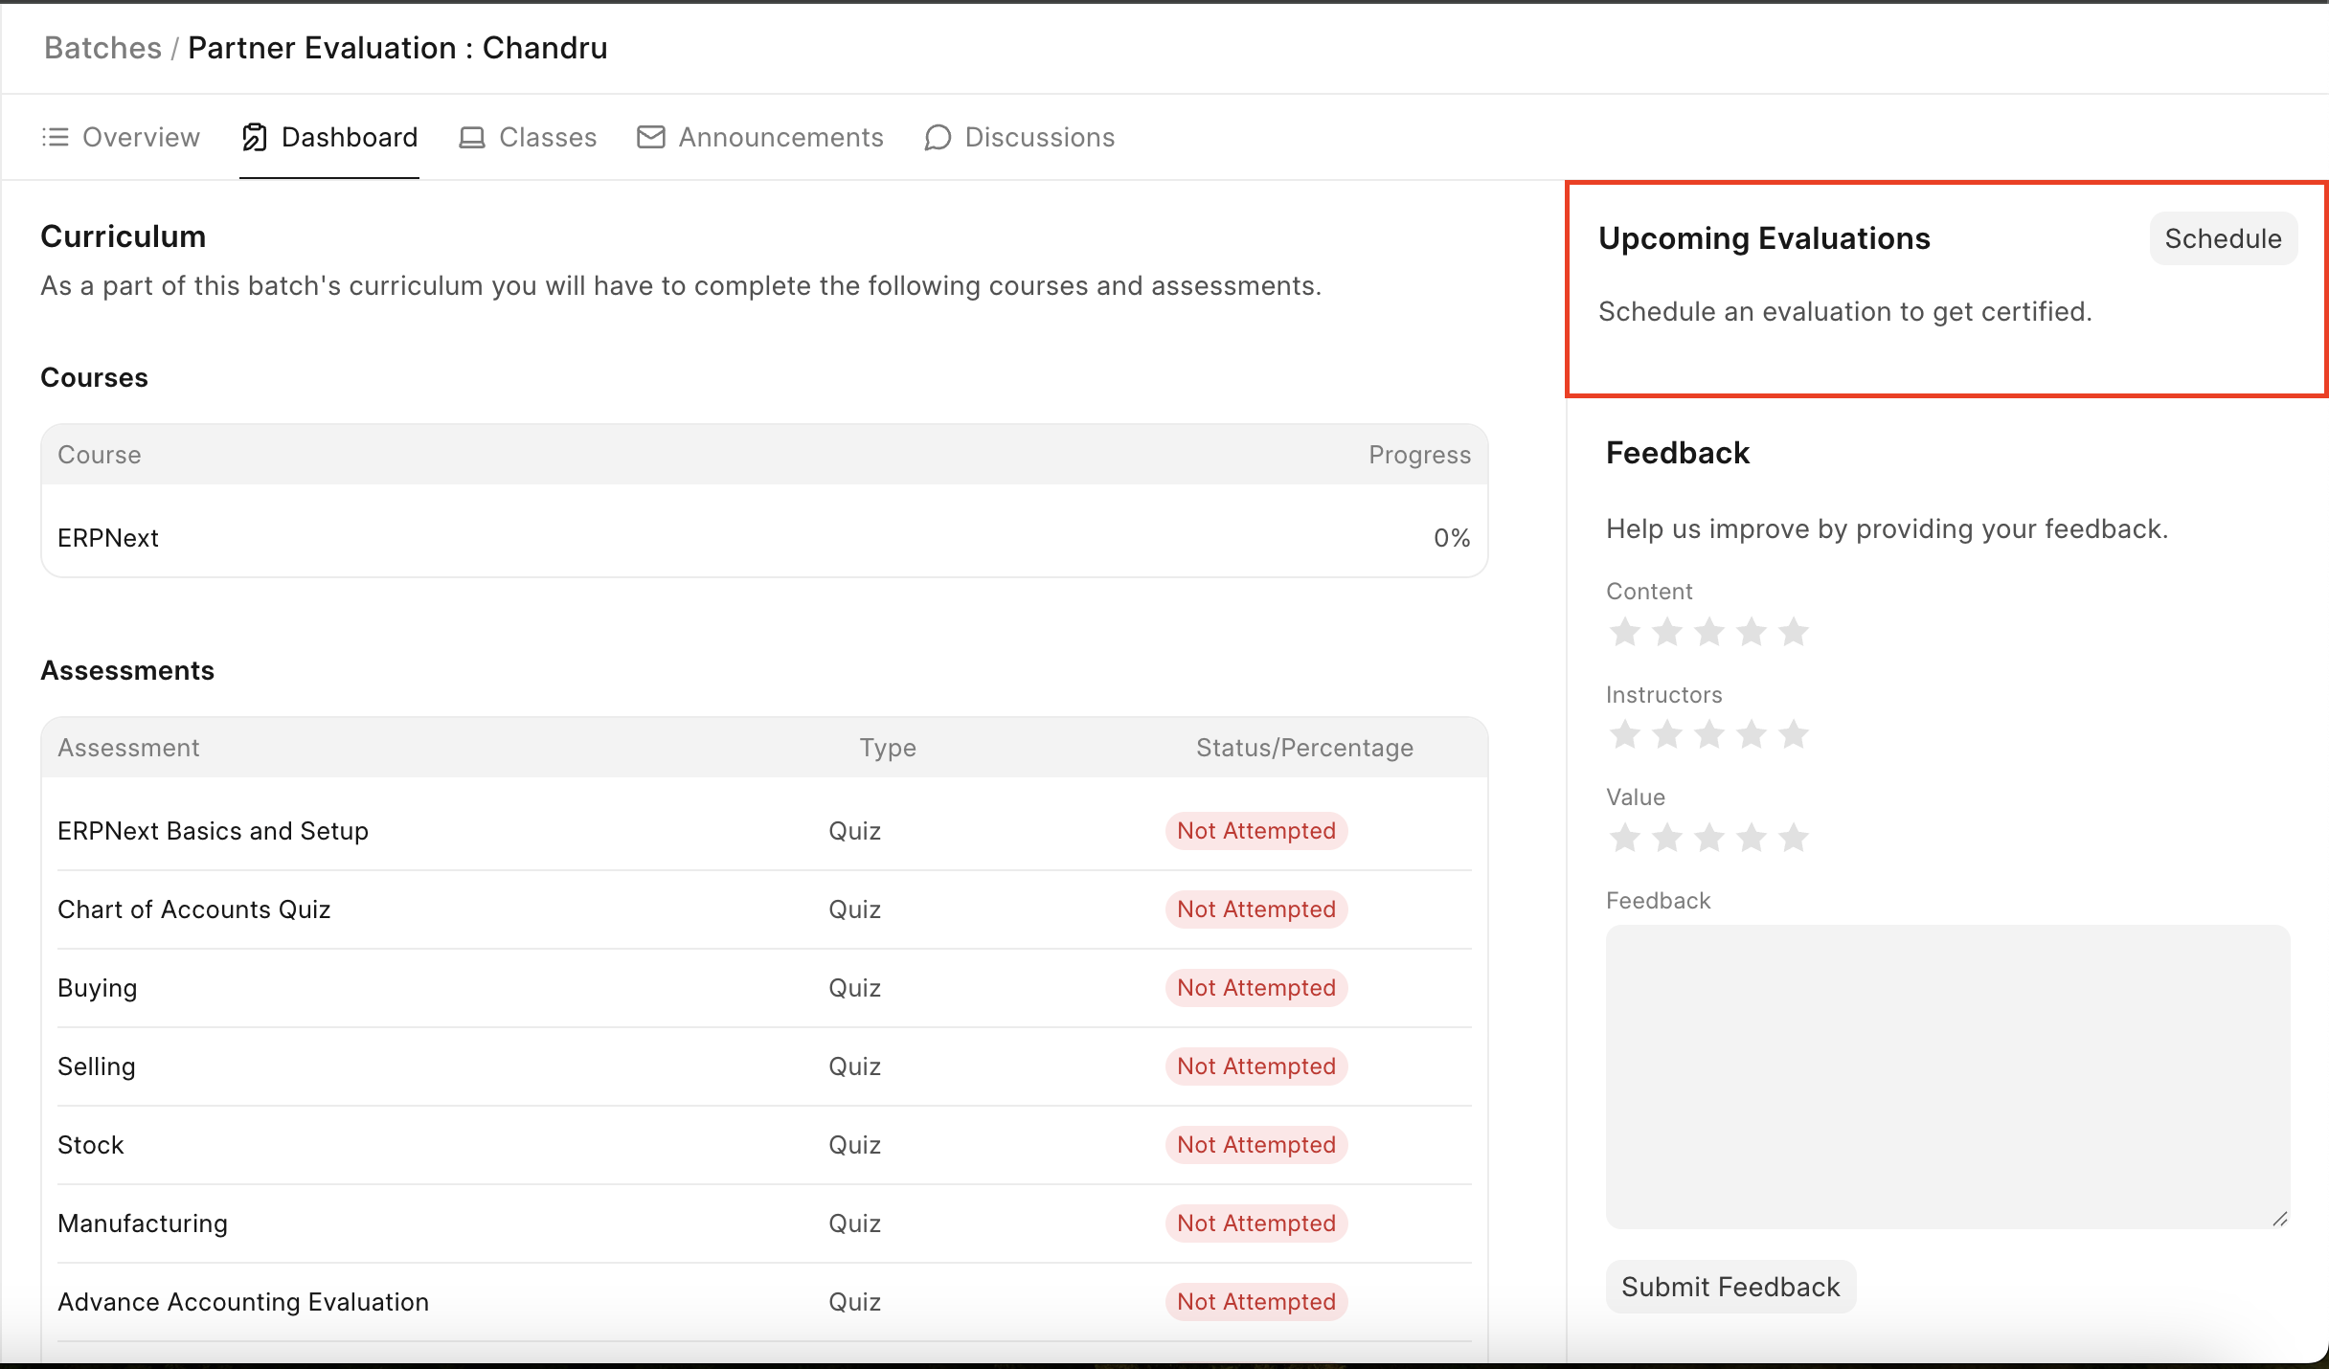The width and height of the screenshot is (2329, 1369).
Task: Click resize handle of feedback textarea
Action: coord(2280,1219)
